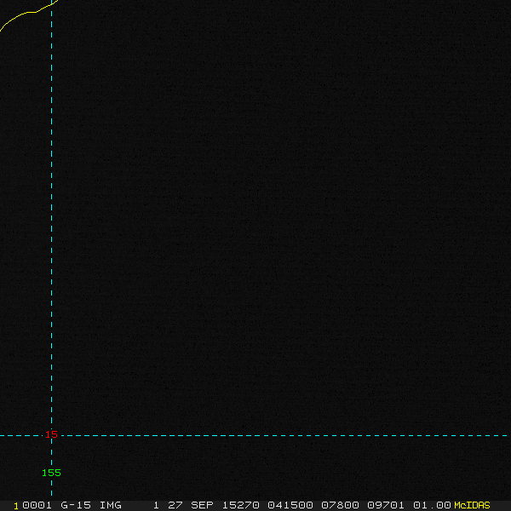Viewport: 511px width, 511px height.
Task: Select the G-15 satellite text
Action: [x=76, y=505]
